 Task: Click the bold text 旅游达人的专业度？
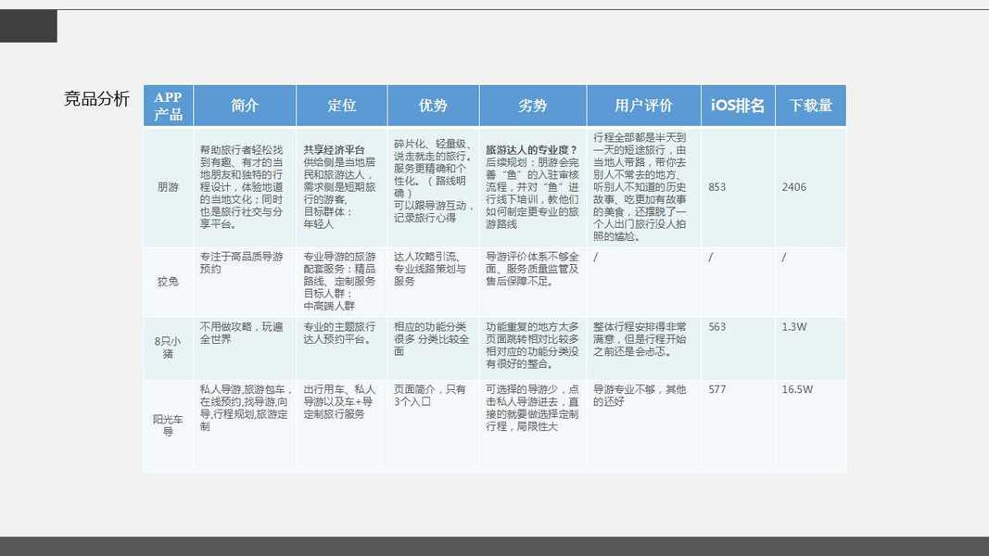(532, 150)
